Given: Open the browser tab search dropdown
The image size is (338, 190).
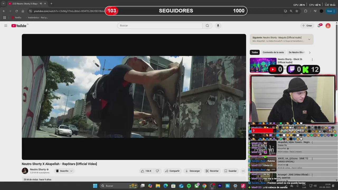Looking at the screenshot, I should (3, 4).
